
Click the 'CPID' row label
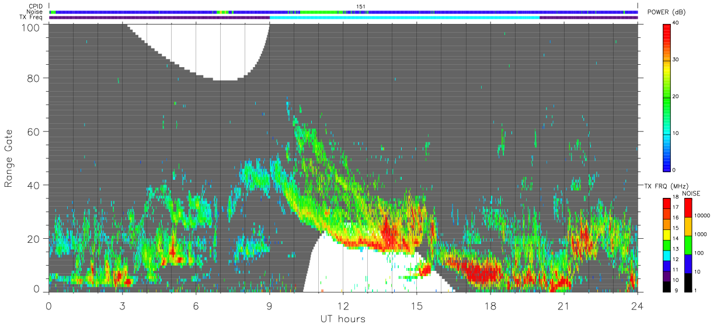point(36,6)
